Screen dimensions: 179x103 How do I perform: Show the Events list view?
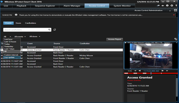click(8, 23)
